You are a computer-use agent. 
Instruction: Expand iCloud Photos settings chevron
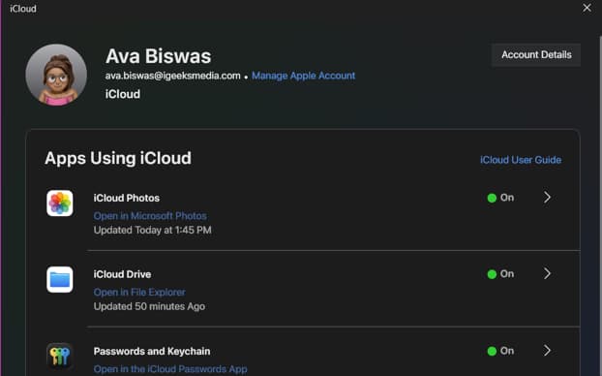[x=547, y=198]
